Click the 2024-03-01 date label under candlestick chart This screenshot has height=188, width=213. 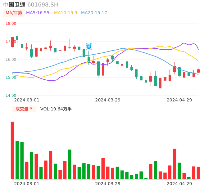tap(27, 100)
